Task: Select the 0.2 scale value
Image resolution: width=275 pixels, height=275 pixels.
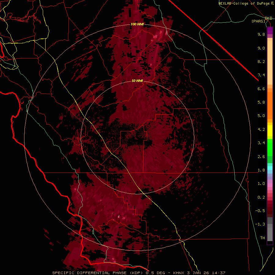Action: (x=261, y=197)
